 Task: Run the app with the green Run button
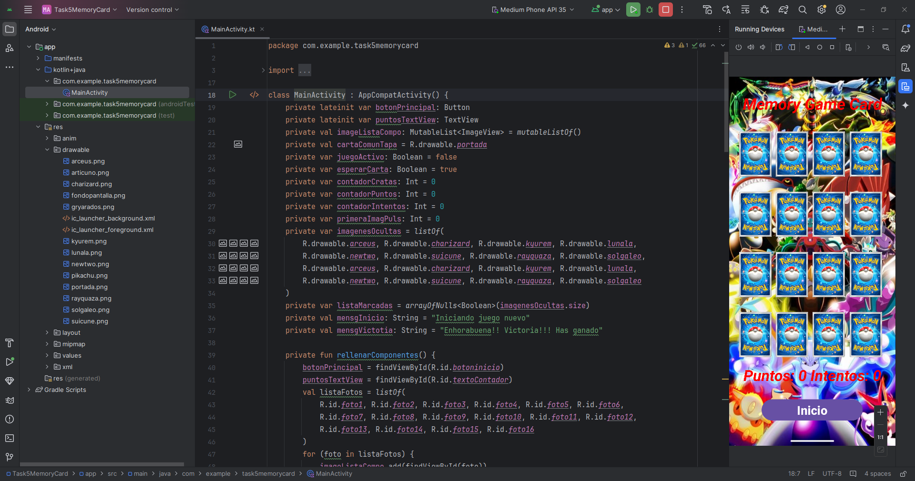point(633,10)
